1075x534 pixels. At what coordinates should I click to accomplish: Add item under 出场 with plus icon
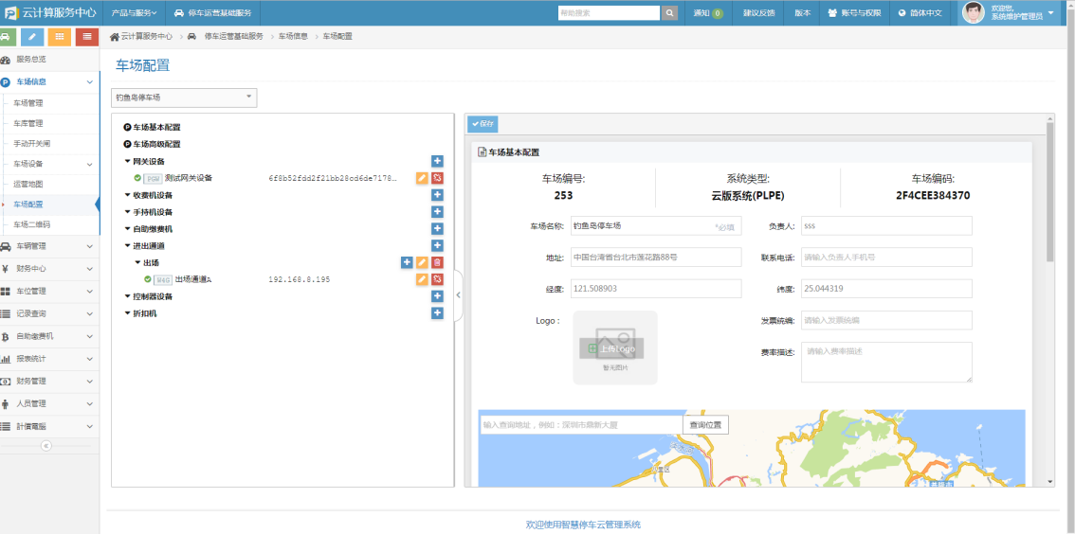pos(408,262)
